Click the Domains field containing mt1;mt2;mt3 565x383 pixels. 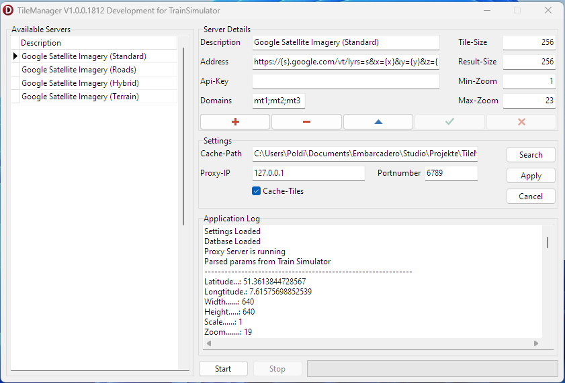tap(279, 101)
